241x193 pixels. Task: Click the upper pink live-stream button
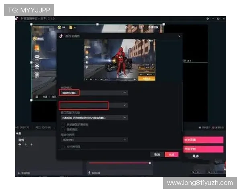pos(203,140)
